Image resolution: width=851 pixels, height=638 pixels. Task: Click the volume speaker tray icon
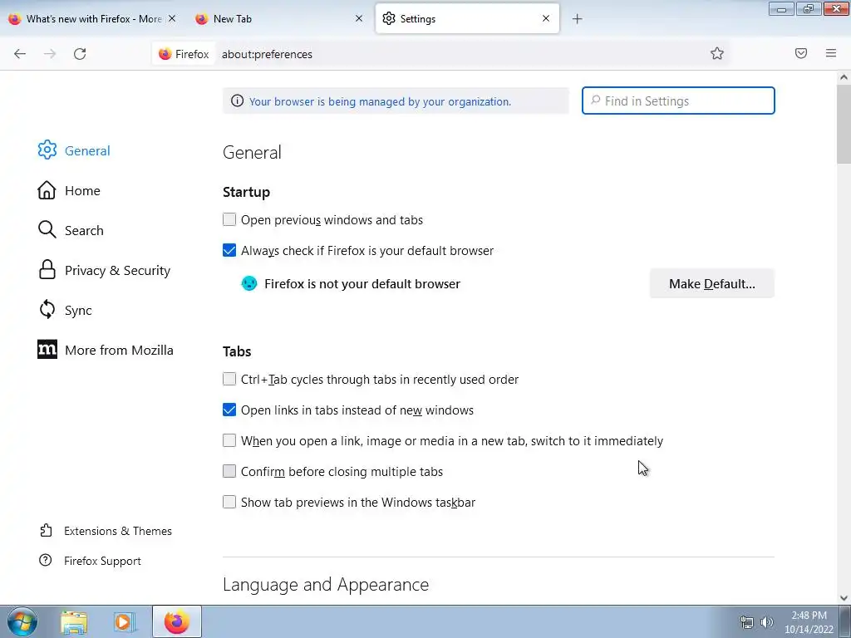coord(767,622)
